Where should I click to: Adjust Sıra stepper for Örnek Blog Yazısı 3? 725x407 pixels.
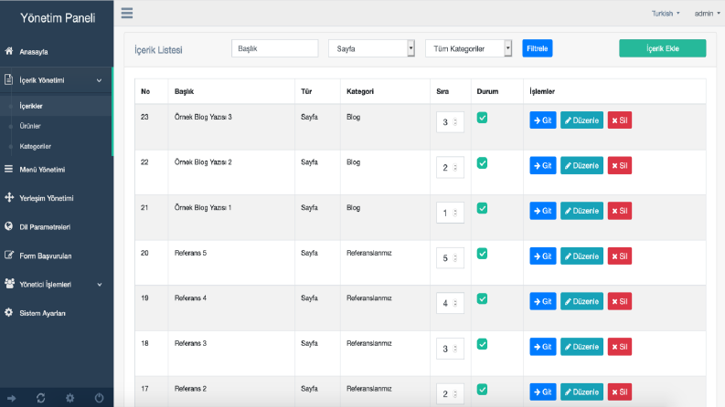point(455,122)
